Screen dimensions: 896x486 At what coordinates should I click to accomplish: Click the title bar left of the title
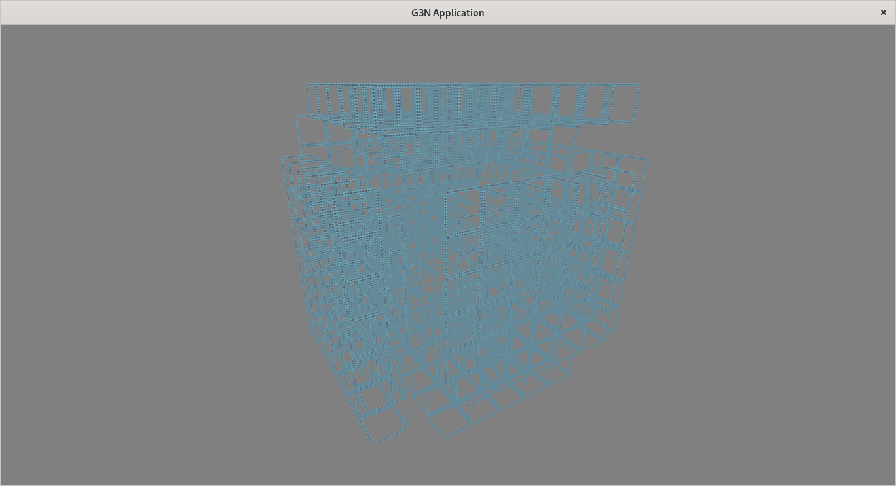196,12
